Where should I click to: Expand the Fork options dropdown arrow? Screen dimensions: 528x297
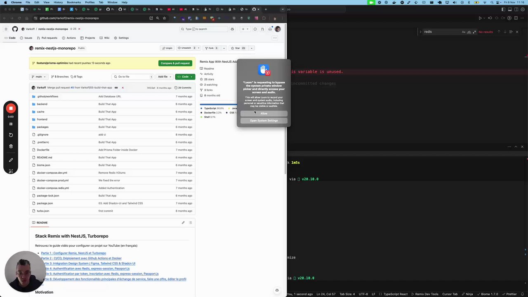(224, 48)
